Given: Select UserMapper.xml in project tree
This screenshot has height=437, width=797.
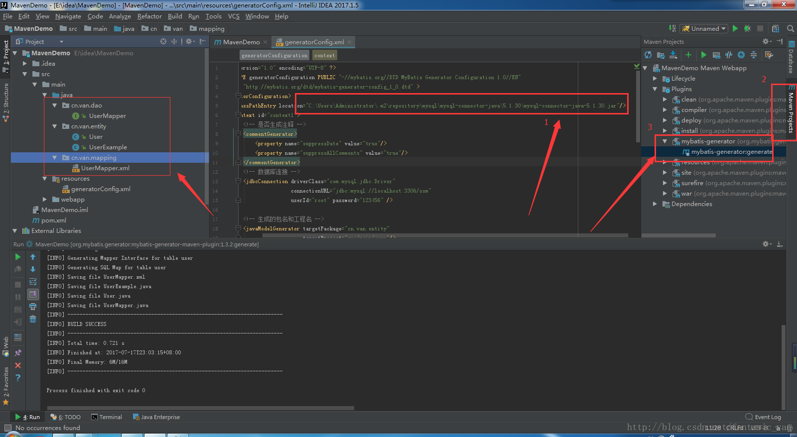Looking at the screenshot, I should tap(105, 168).
